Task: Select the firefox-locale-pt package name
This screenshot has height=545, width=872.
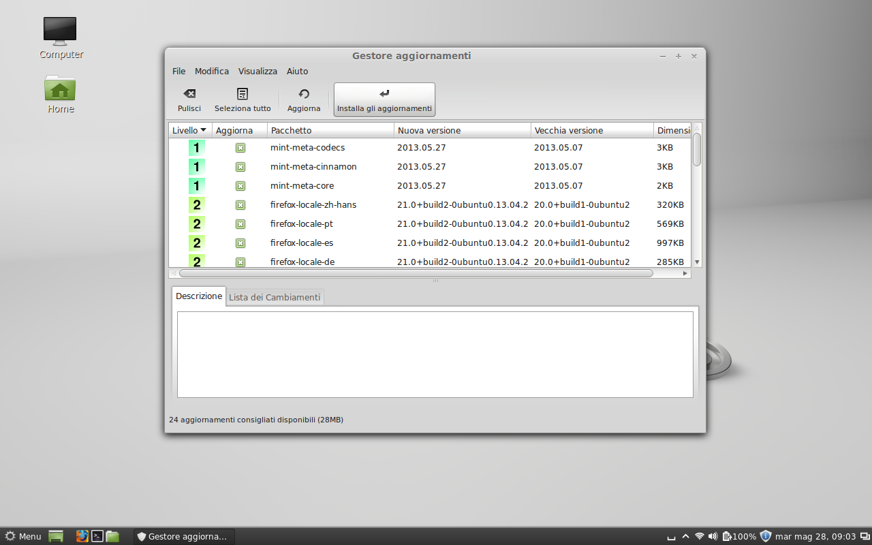Action: (302, 224)
